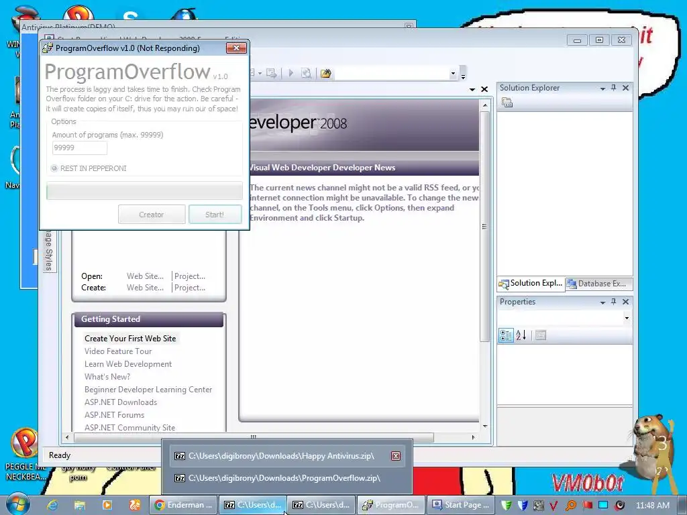Click the scroll-up arrow of news pane
Screen dimensions: 687x515
pos(484,105)
